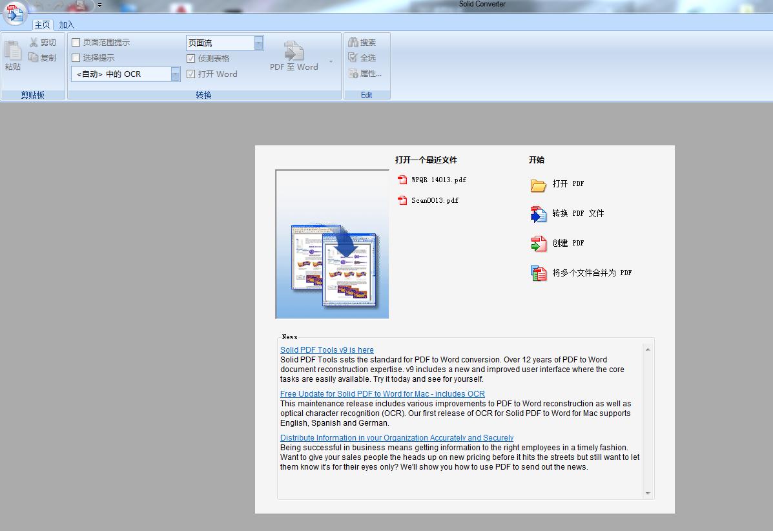Click the 将多个文件合并为 PDF icon
Screen dimensions: 773x531
539,273
